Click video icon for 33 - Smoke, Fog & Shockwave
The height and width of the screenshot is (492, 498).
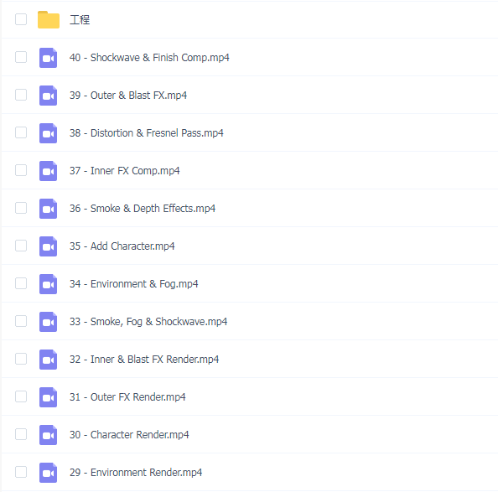pyautogui.click(x=49, y=322)
